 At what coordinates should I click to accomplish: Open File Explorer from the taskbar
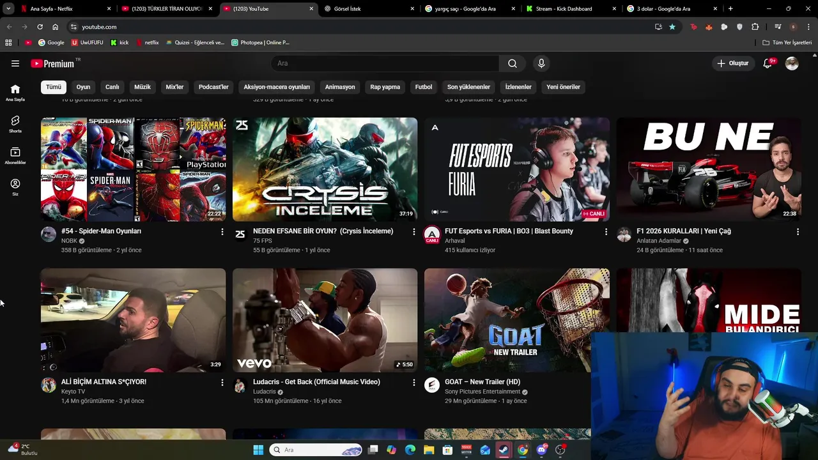[429, 450]
